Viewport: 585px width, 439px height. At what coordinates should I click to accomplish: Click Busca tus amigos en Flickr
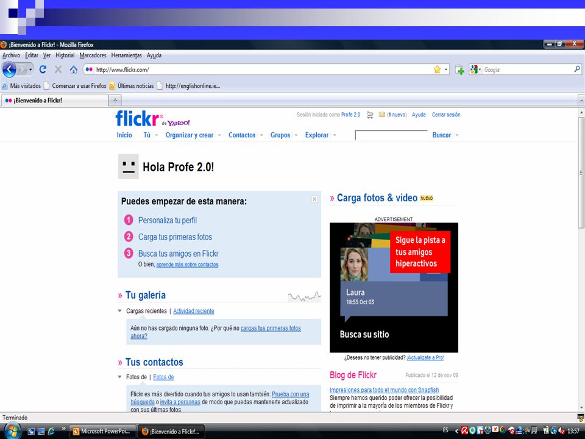179,254
